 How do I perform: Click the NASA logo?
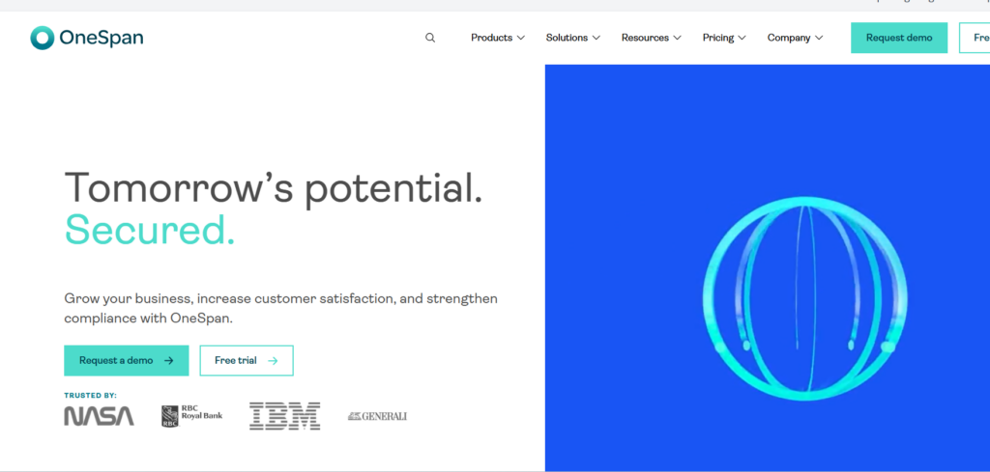click(x=99, y=416)
